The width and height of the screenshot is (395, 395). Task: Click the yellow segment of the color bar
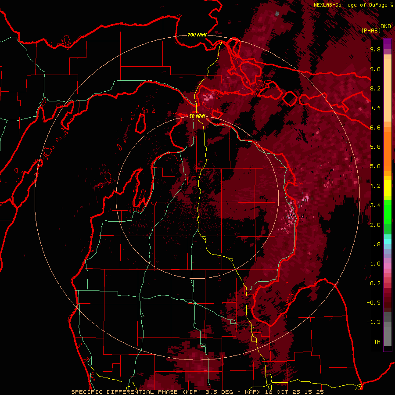388,188
